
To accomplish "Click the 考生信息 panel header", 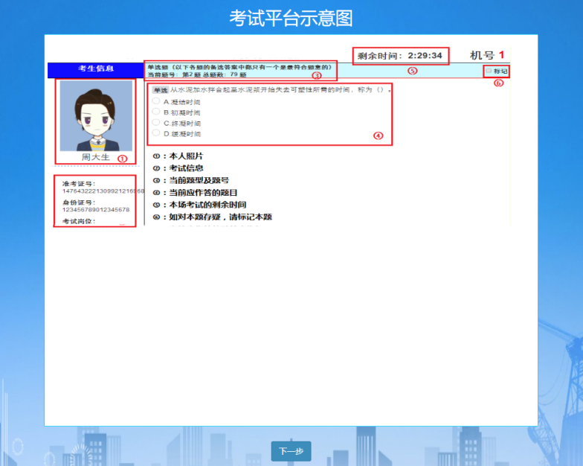I will pos(95,70).
